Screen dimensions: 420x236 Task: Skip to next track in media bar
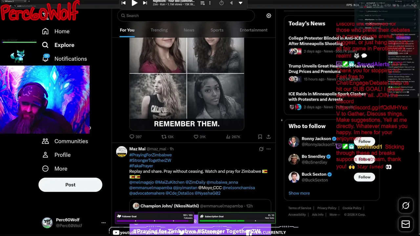145,3
